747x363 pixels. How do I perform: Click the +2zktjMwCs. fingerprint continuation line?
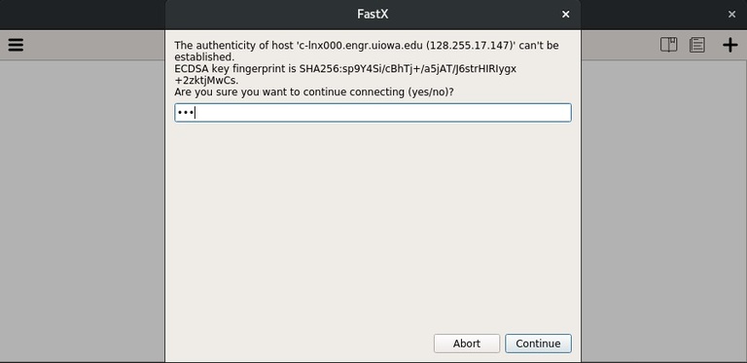(206, 81)
